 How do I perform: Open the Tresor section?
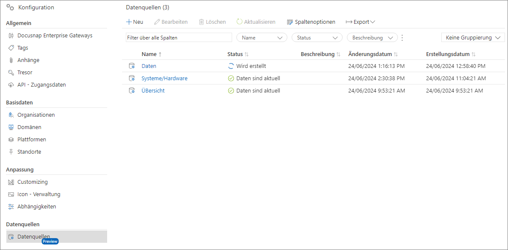coord(25,73)
